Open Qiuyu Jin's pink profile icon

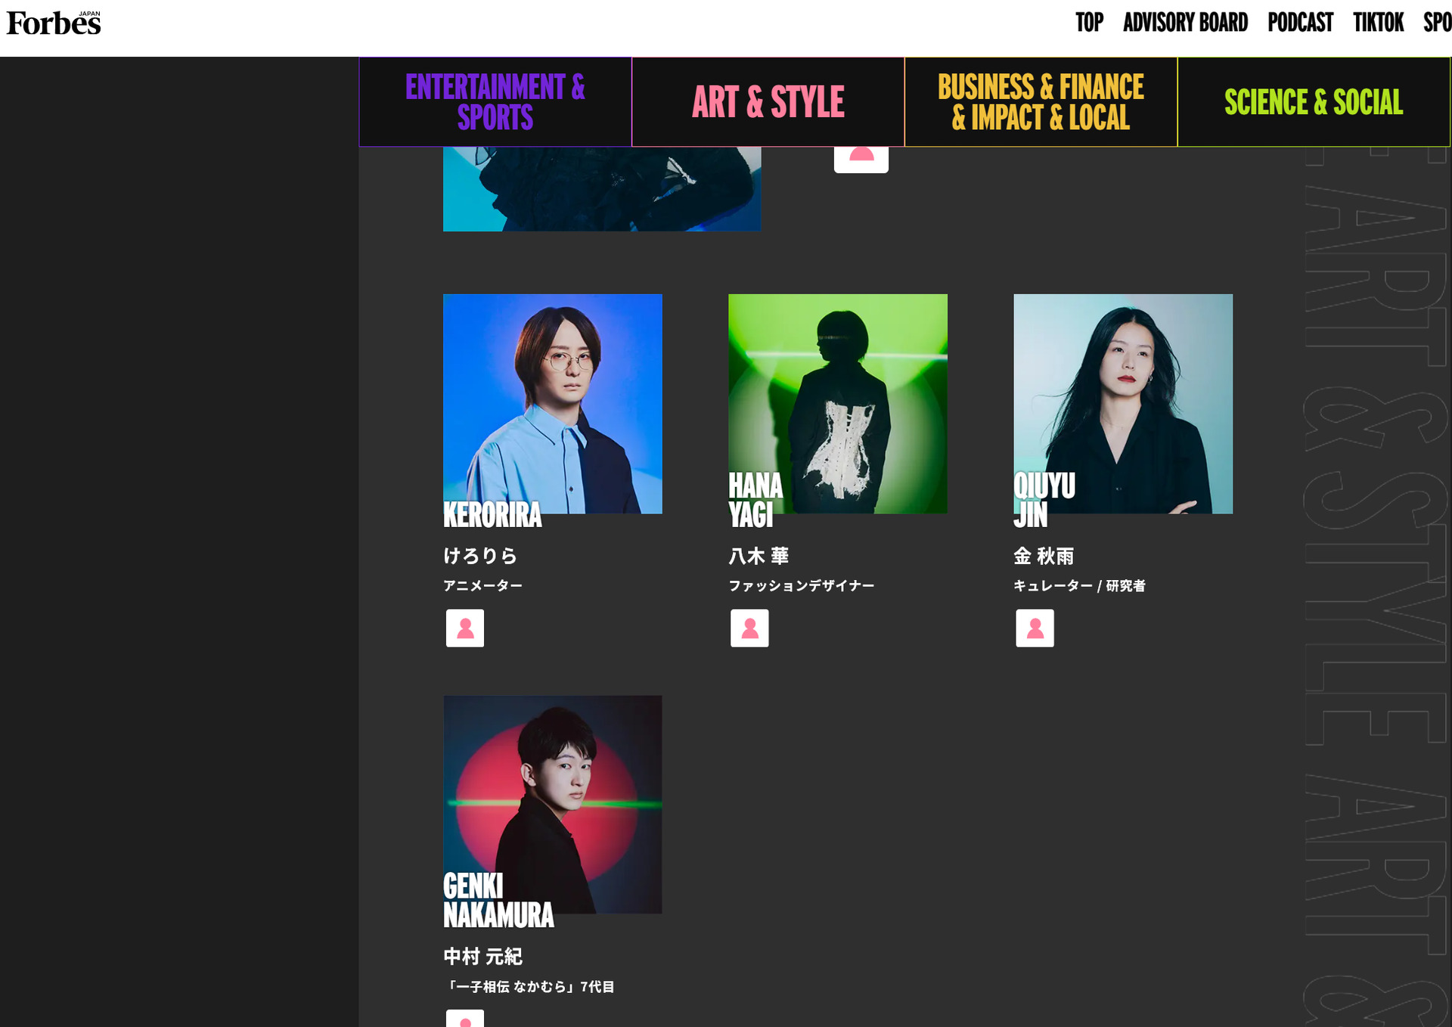[1035, 628]
